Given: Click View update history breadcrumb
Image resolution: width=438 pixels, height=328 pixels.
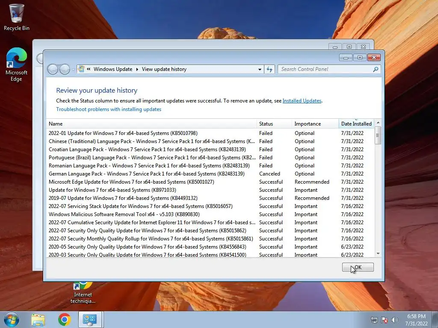Looking at the screenshot, I should pos(164,69).
